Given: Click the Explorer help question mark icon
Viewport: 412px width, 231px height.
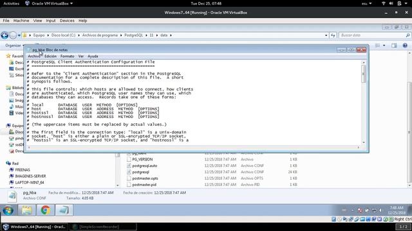Looking at the screenshot, I should (x=405, y=46).
